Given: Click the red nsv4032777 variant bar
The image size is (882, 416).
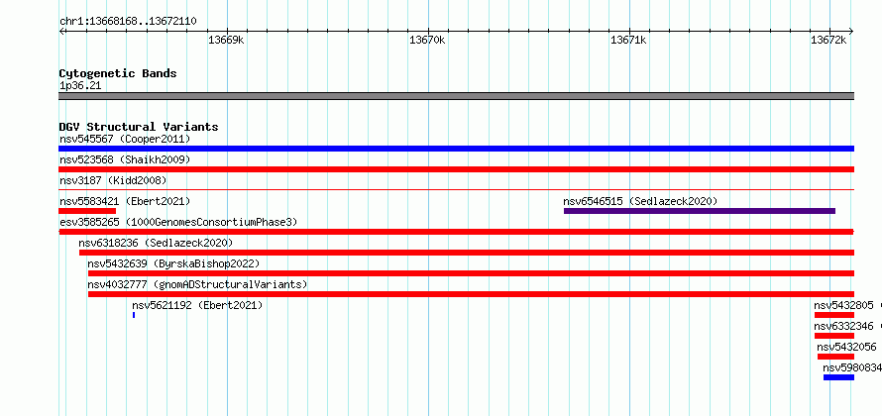Looking at the screenshot, I should coord(471,294).
